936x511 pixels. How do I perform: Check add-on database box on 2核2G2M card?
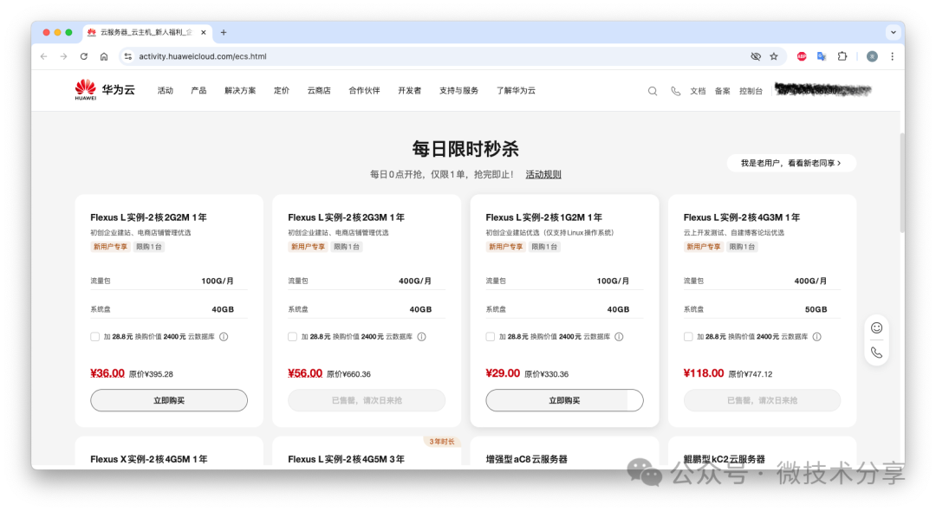point(95,336)
